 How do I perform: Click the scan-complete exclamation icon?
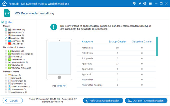pyautogui.click(x=54, y=27)
